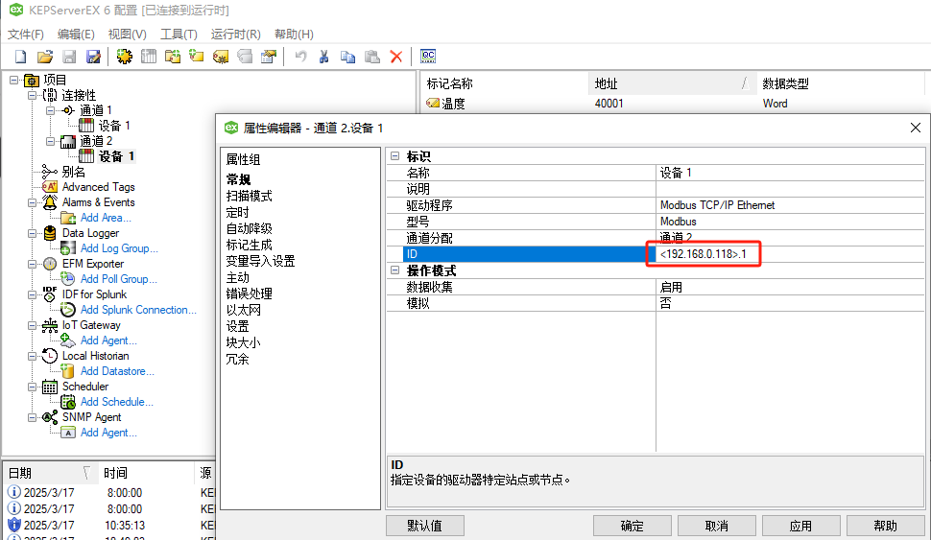This screenshot has width=931, height=540.
Task: Click the Save As toolbar icon
Action: coord(93,57)
